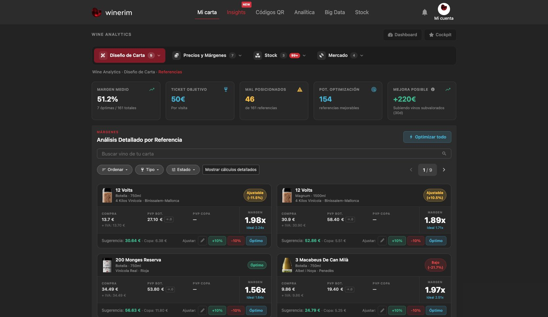This screenshot has width=548, height=317.
Task: Open the Códigos QR tab
Action: (270, 12)
